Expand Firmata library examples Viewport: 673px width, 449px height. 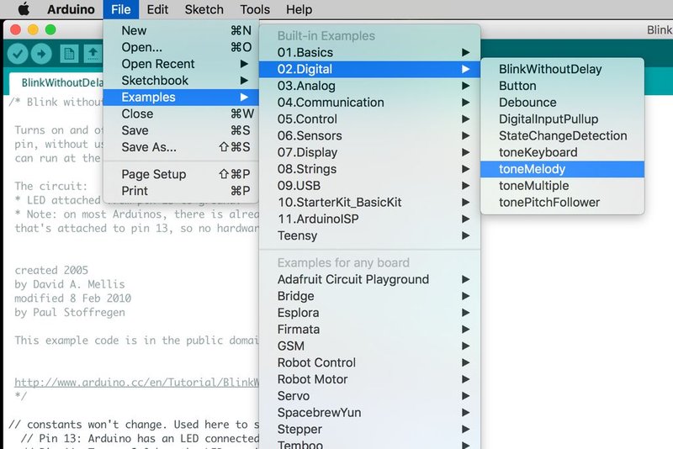click(x=369, y=330)
